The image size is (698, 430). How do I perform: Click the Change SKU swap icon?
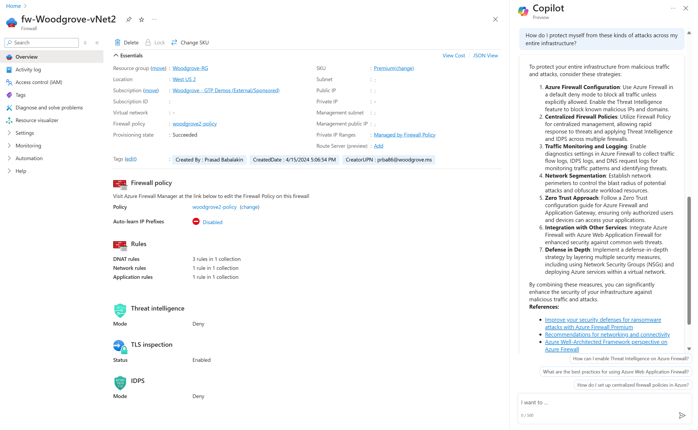(174, 42)
